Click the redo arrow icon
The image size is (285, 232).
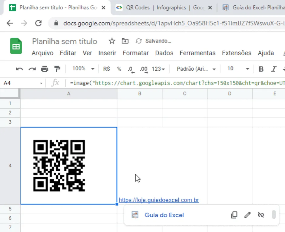tap(32, 69)
